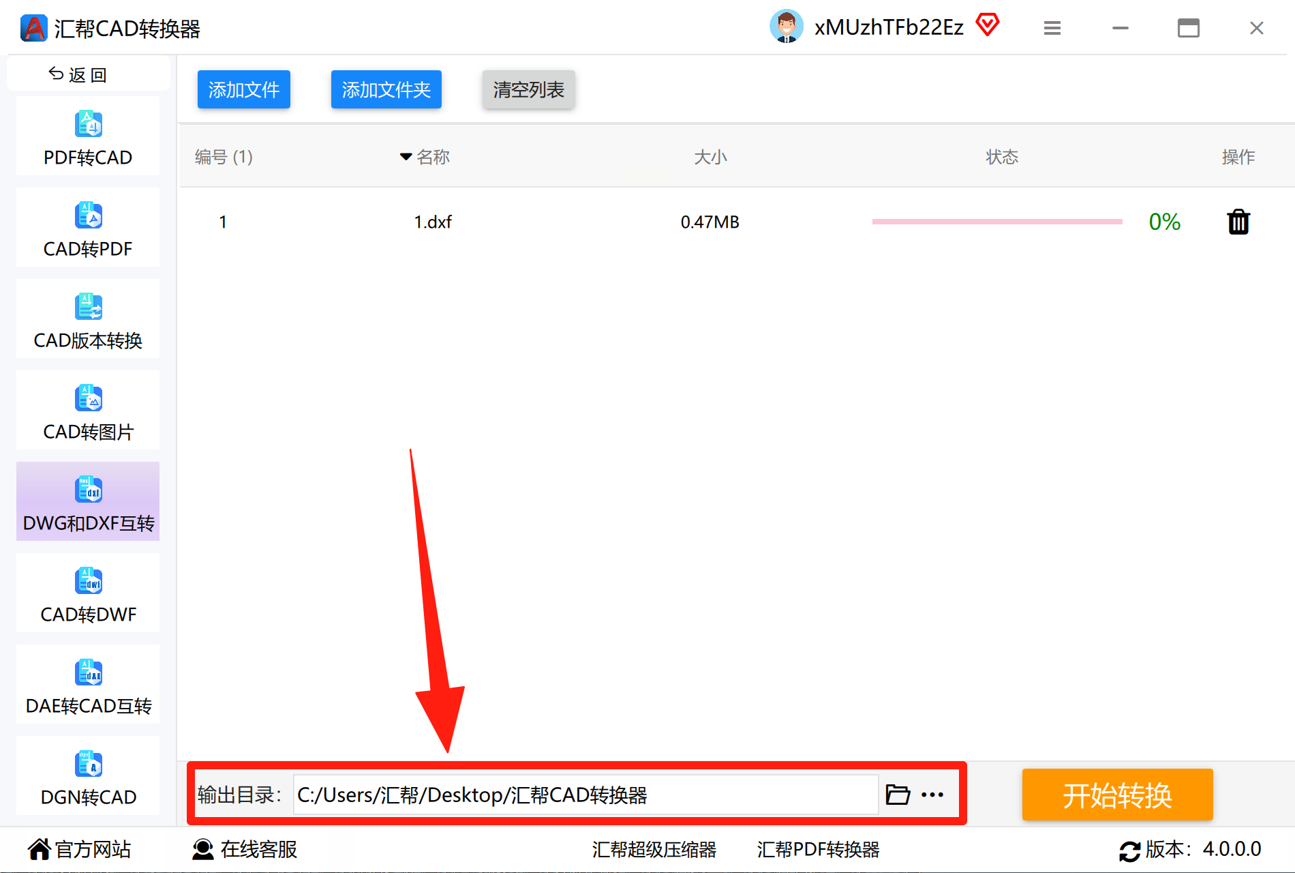The height and width of the screenshot is (873, 1295).
Task: Click the pink progress bar for 1.dxf
Action: point(997,222)
